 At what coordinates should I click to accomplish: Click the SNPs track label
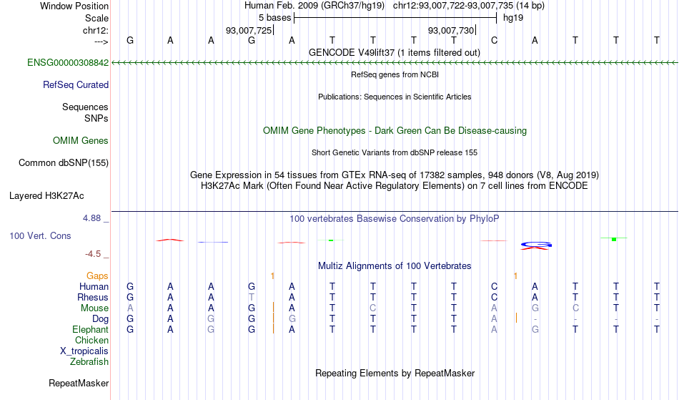pos(96,118)
